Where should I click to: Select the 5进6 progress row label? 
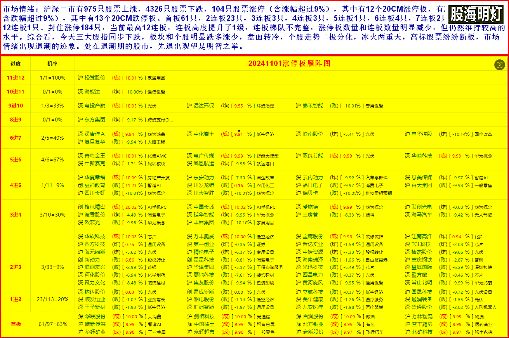click(x=16, y=159)
